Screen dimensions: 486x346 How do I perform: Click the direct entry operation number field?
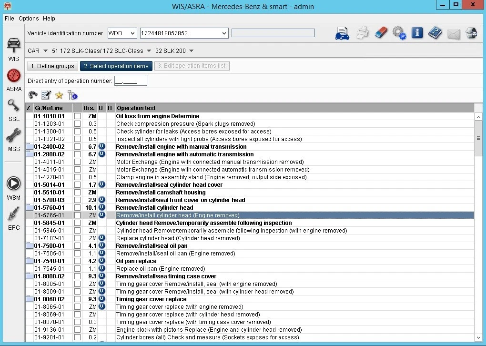click(131, 81)
